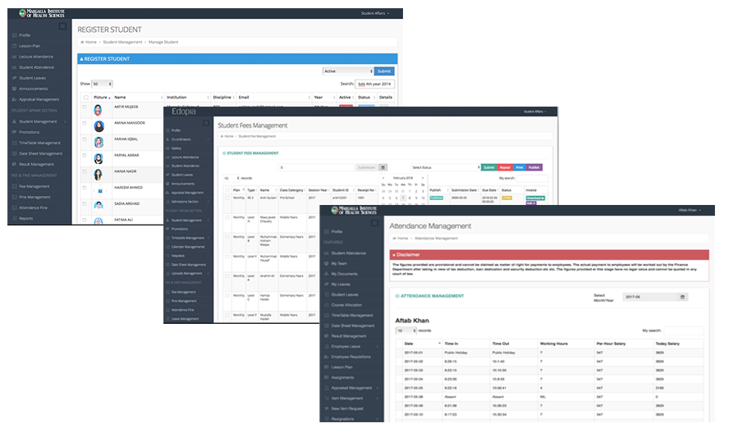Image resolution: width=738 pixels, height=437 pixels.
Task: Open the Select Status dropdown in Fees Management
Action: [x=444, y=167]
